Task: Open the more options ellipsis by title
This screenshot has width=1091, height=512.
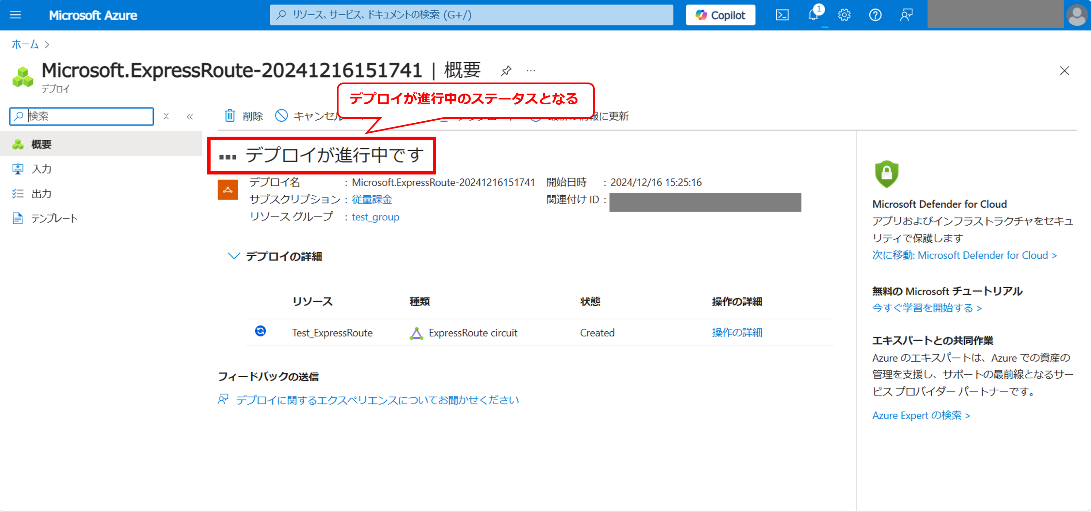Action: (531, 71)
